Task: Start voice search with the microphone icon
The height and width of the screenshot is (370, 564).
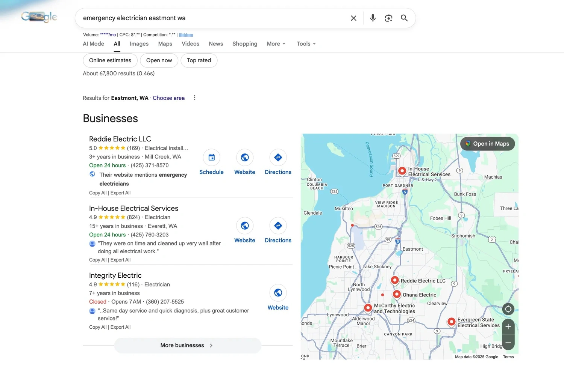Action: [x=373, y=18]
